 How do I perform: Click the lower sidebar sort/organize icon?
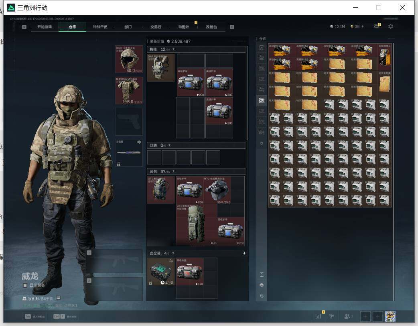(262, 274)
